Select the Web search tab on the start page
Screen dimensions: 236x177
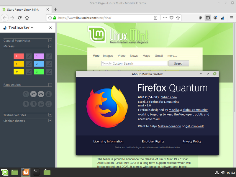[96, 56]
